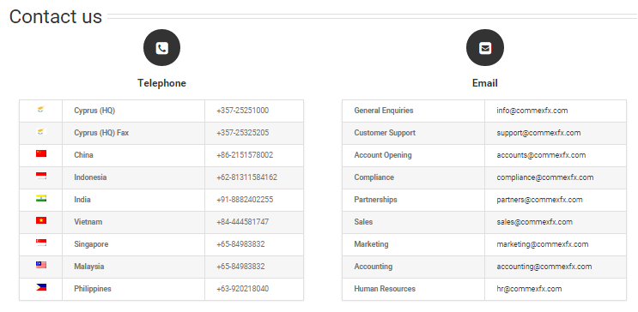Click the Sales department label
Viewport: 638px width, 312px height.
(363, 222)
